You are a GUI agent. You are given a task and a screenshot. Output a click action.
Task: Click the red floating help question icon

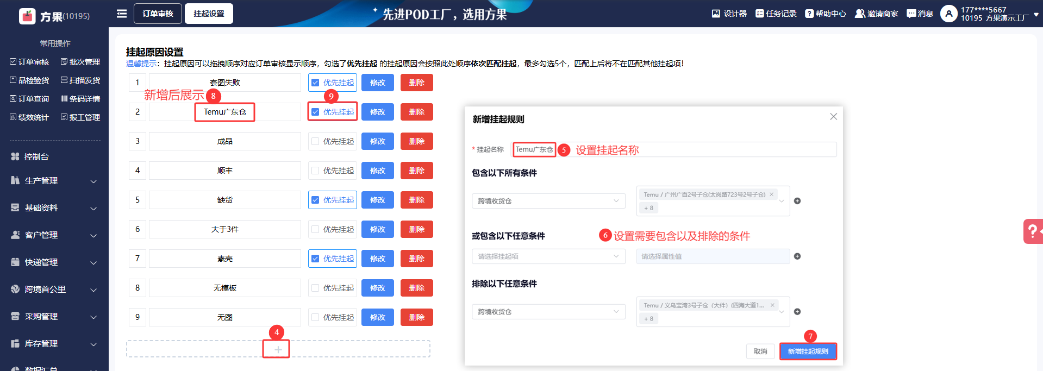(1032, 231)
